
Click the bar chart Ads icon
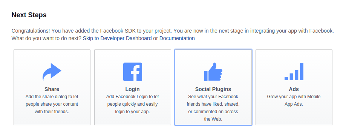tap(294, 72)
